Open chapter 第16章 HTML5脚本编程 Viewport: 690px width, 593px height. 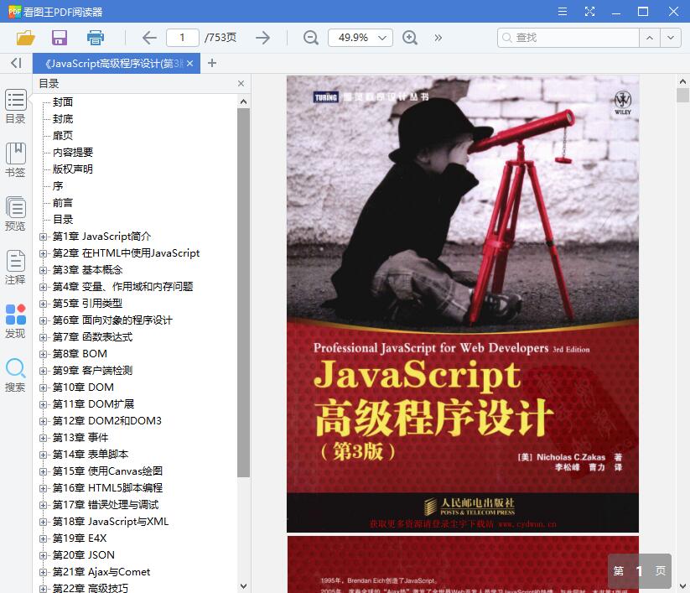pos(107,488)
